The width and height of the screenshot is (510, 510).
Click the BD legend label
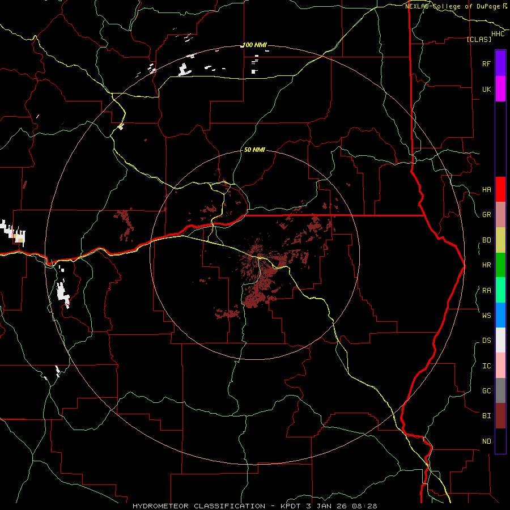[487, 240]
